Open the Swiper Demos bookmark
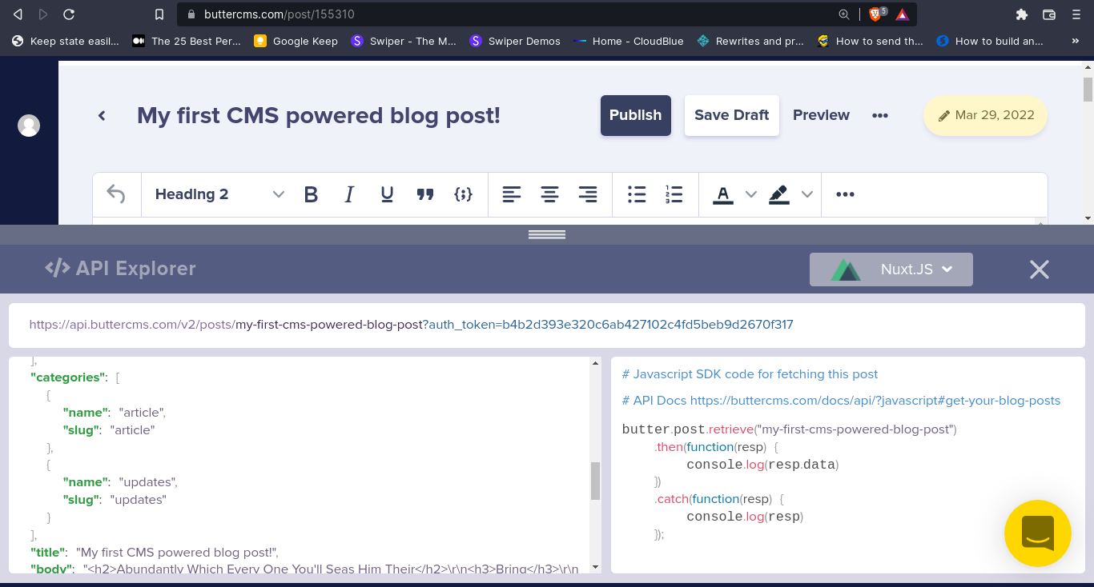Viewport: 1094px width, 587px height. tap(515, 41)
